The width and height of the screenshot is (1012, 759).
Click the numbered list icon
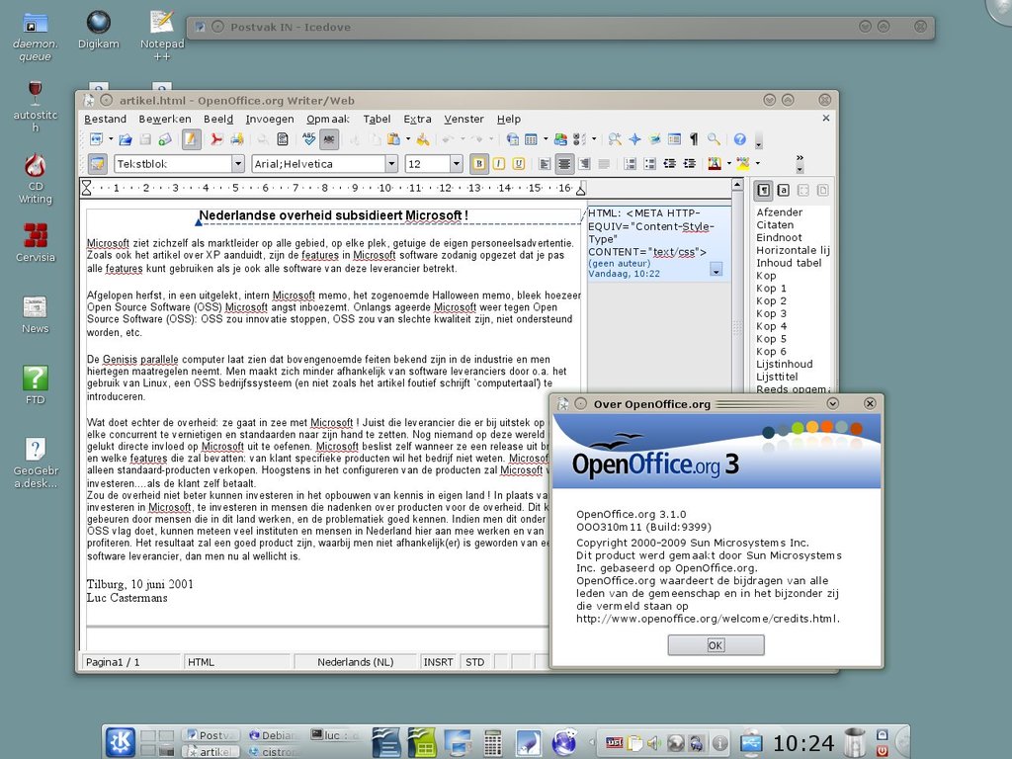click(630, 164)
